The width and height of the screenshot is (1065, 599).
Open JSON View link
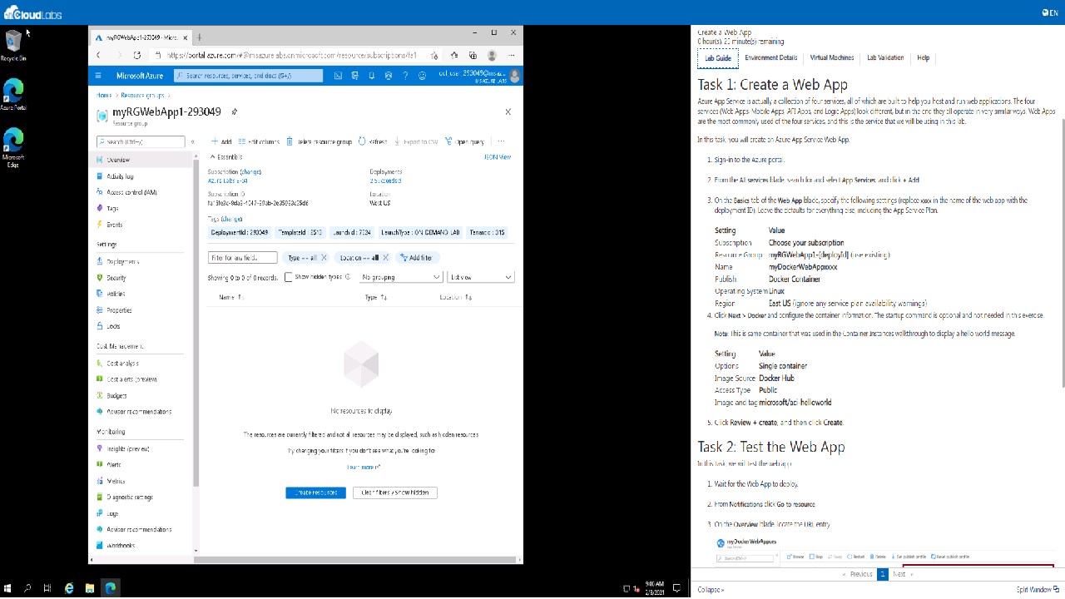(498, 156)
